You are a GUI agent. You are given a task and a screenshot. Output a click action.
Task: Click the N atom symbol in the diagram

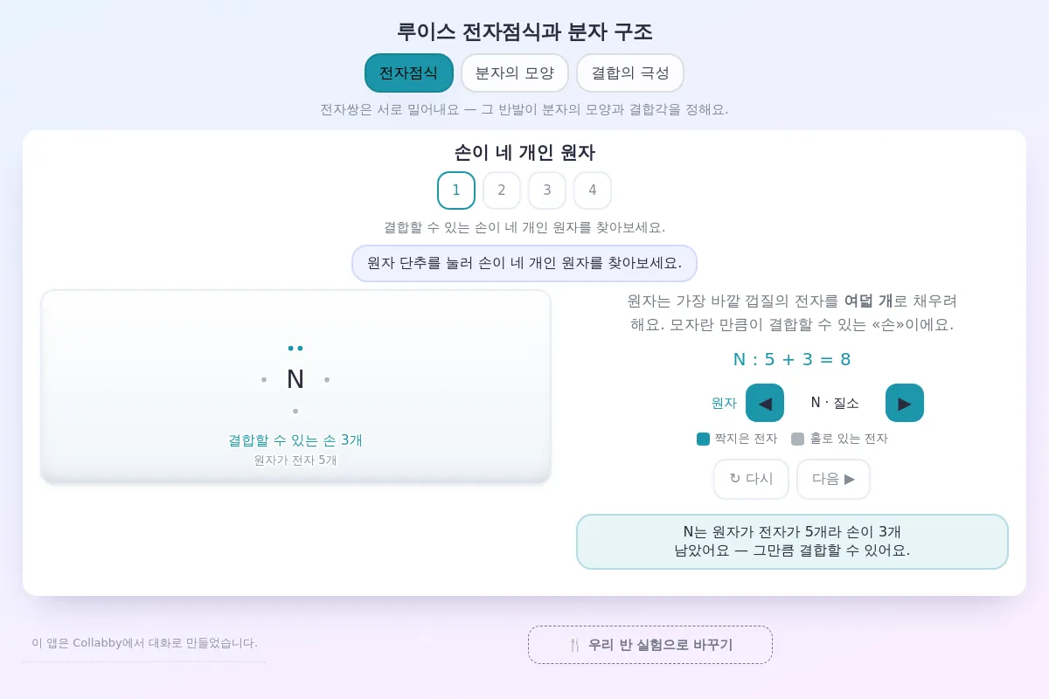point(295,379)
